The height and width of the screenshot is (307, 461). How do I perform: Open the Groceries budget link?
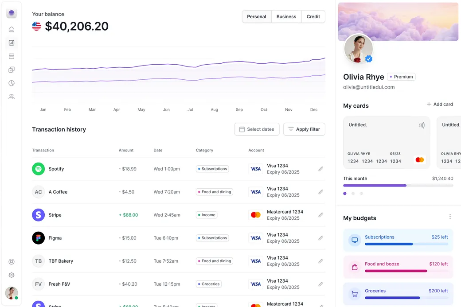(375, 291)
